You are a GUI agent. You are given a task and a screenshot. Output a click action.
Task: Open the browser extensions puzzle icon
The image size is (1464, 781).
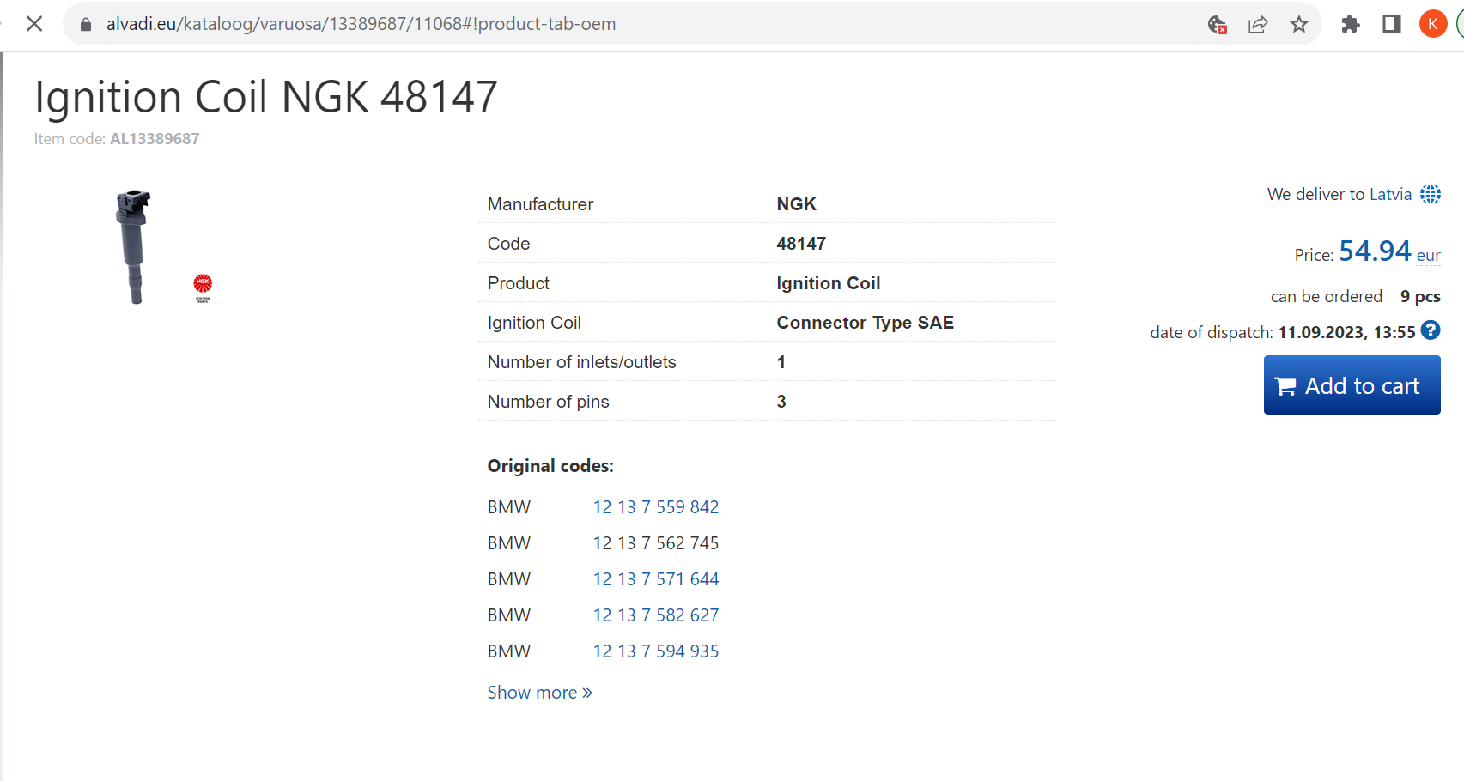pyautogui.click(x=1351, y=24)
